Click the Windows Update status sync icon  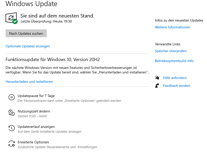[x=11, y=18]
